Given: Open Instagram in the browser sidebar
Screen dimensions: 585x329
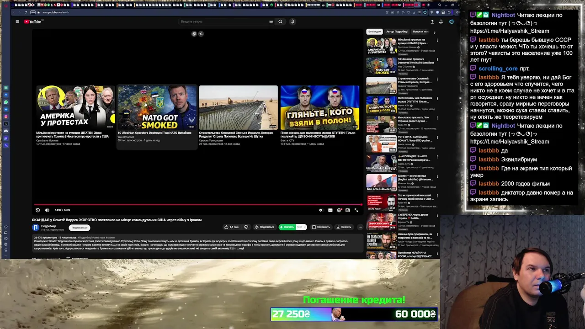Looking at the screenshot, I should coord(6,117).
